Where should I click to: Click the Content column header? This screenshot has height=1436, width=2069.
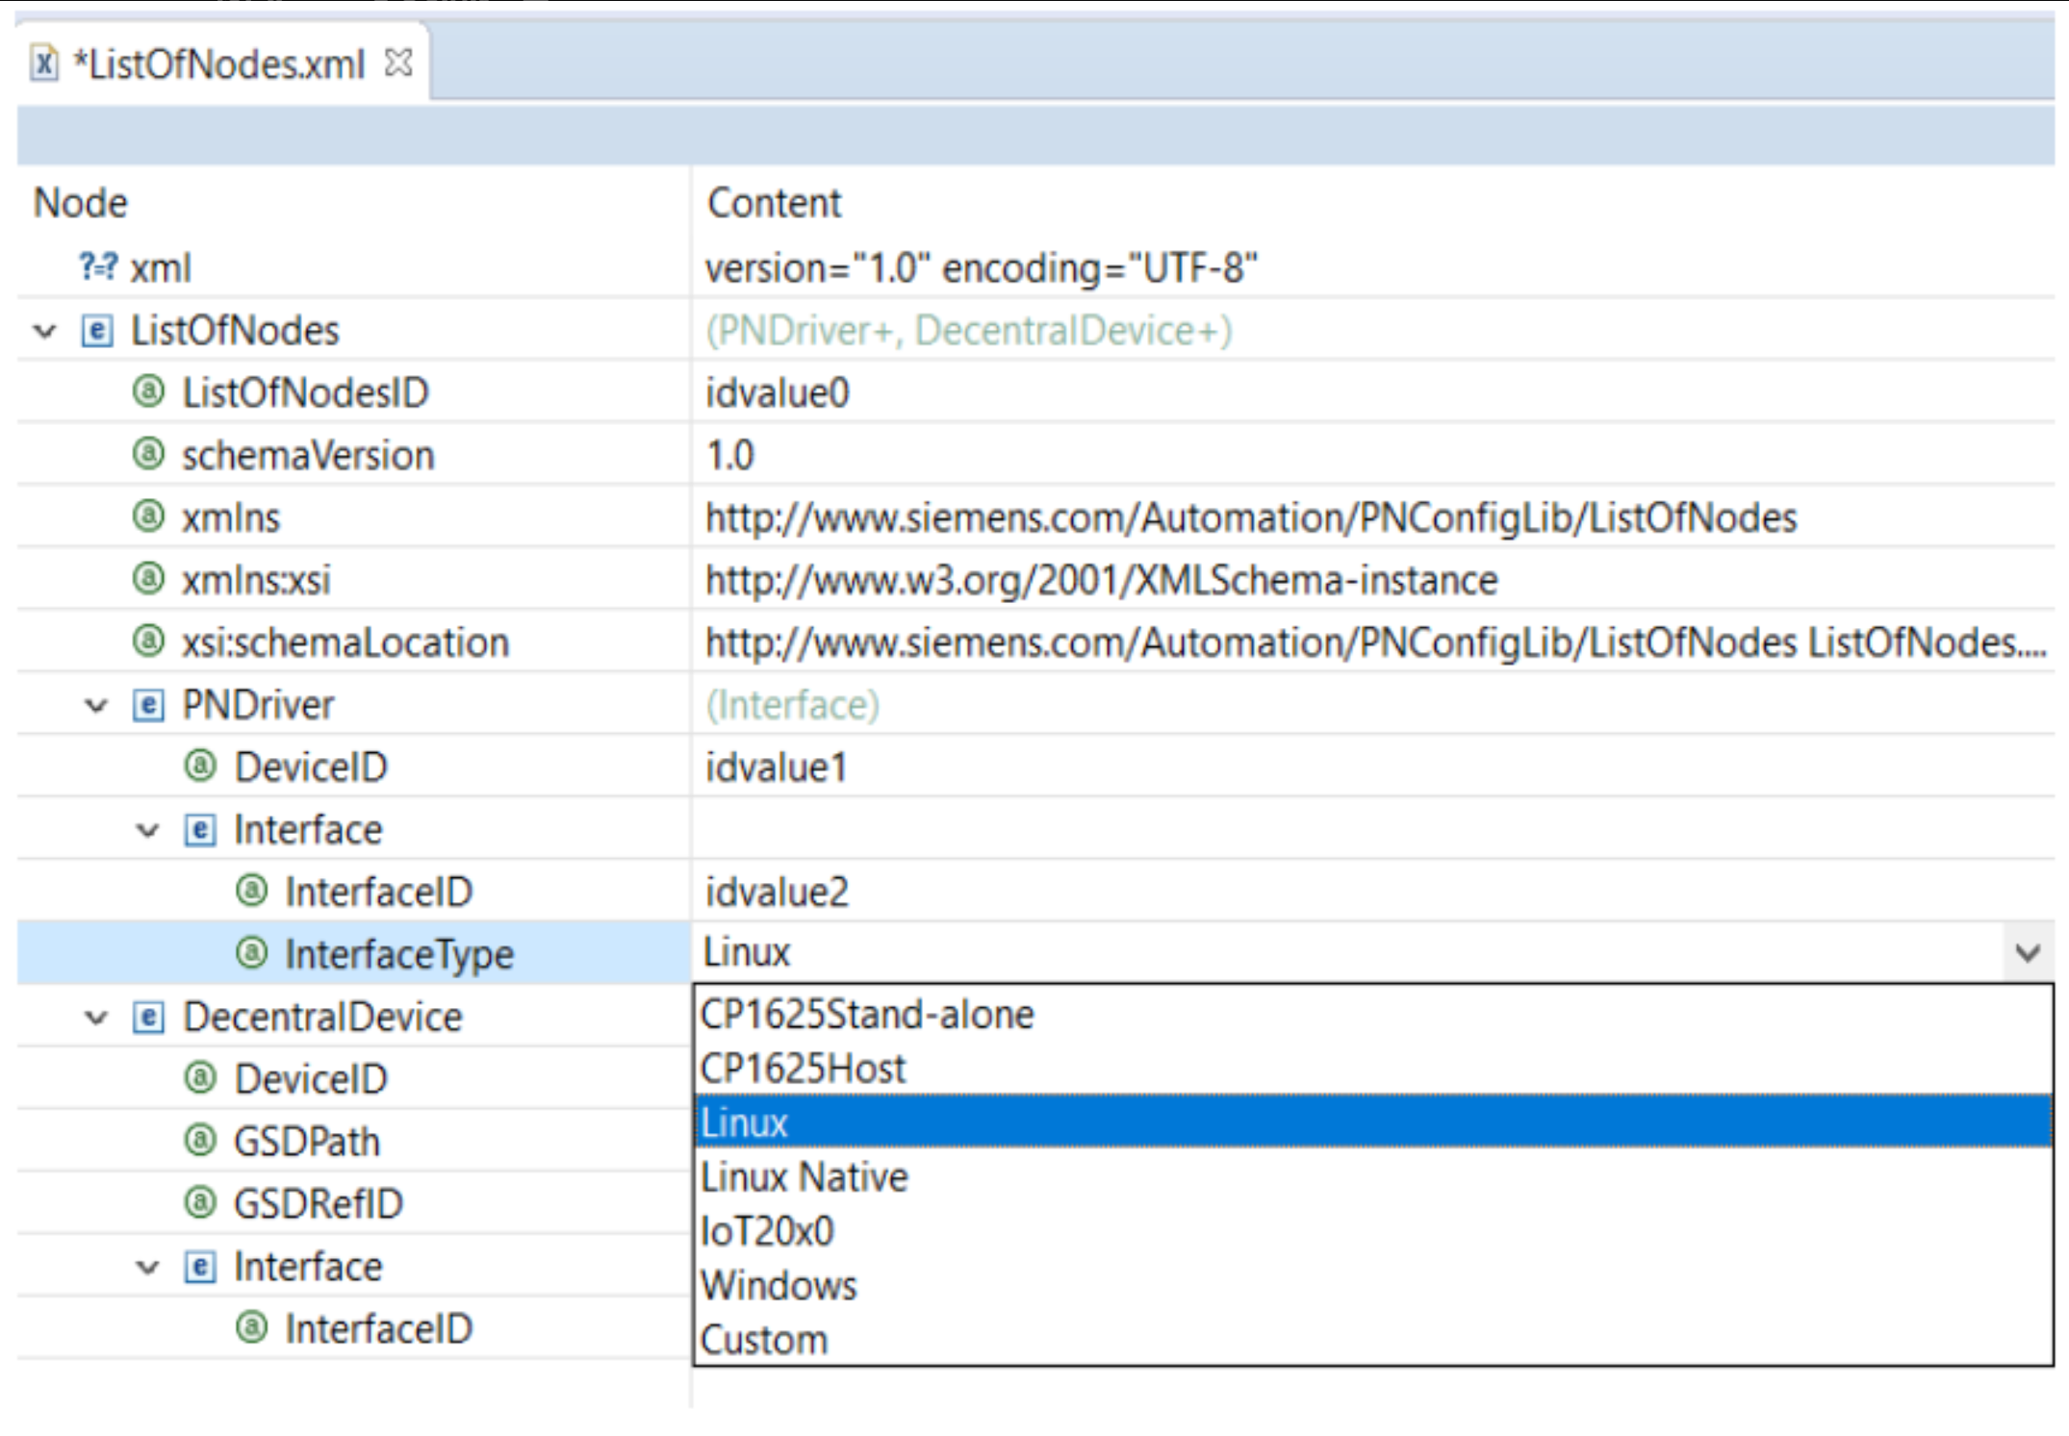coord(775,203)
